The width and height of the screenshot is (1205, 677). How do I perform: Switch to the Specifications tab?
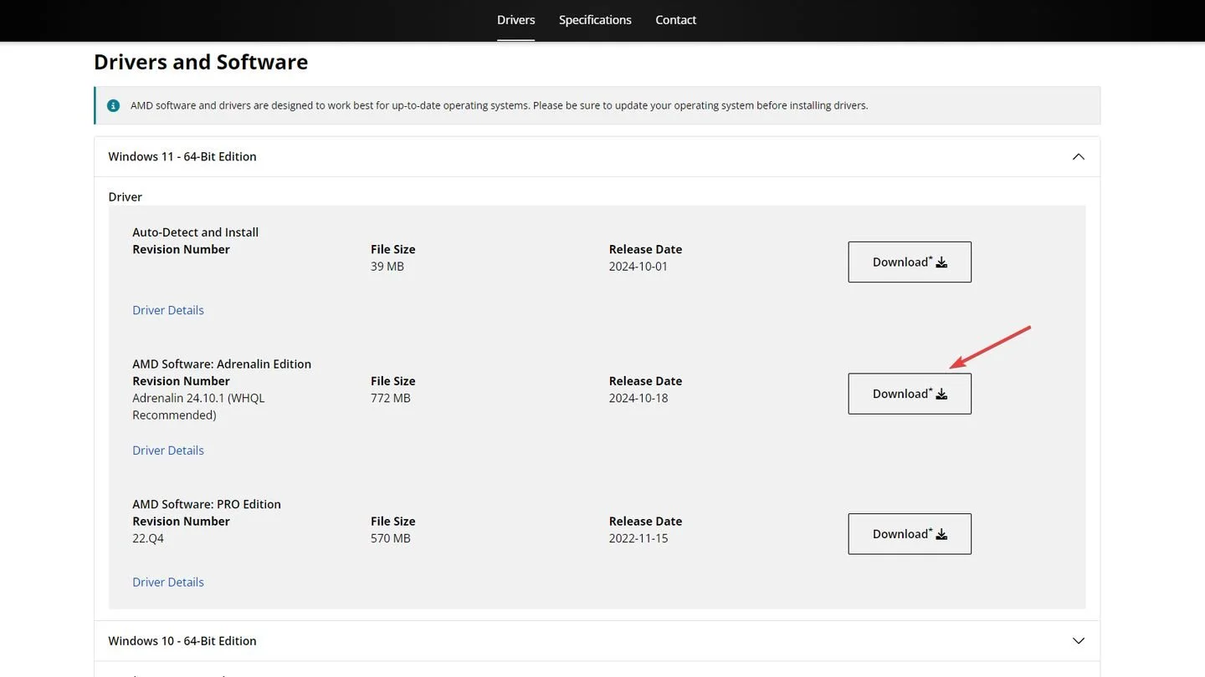(595, 20)
